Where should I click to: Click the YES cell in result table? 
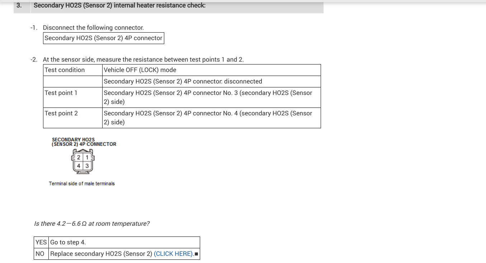tap(41, 242)
